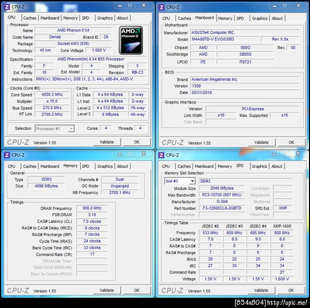Select the About tab in the Memory window
Screen dimensions: 310x308
click(x=122, y=166)
